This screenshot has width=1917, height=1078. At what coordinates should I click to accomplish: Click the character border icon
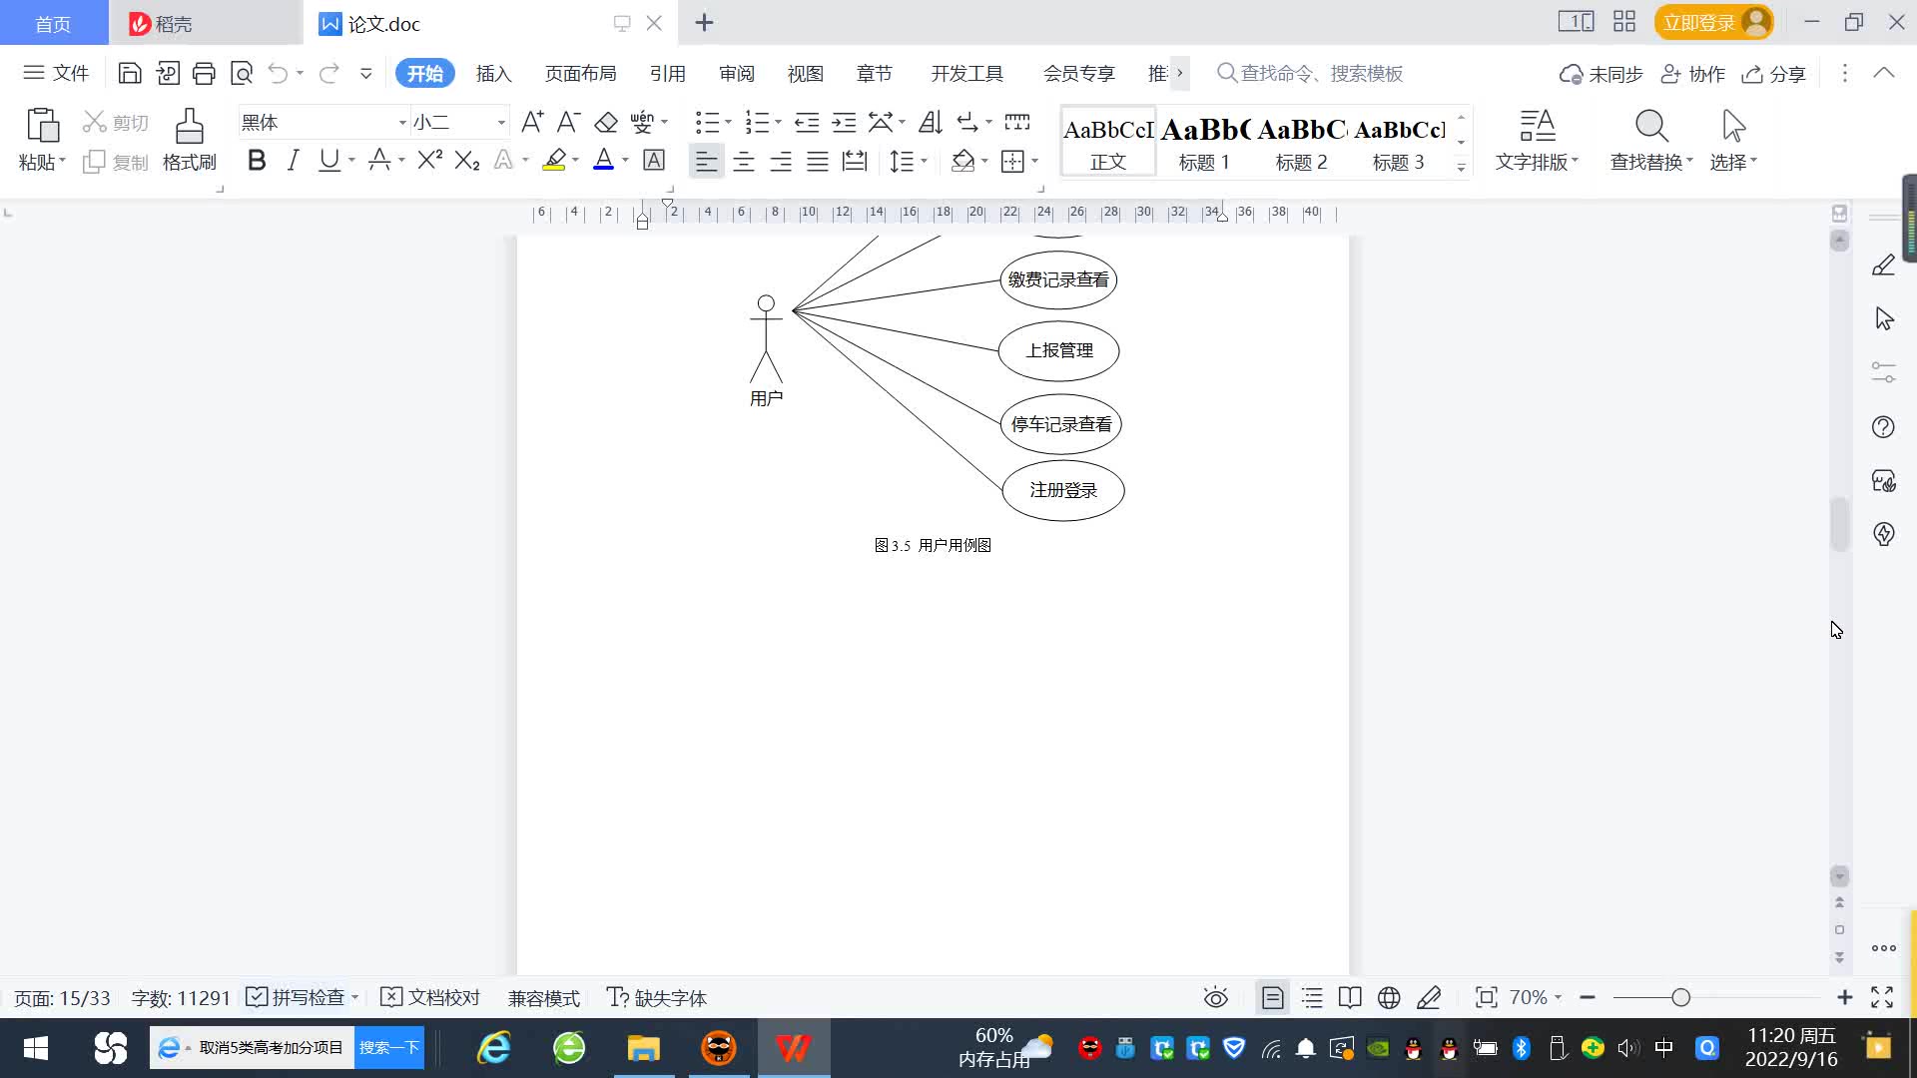pyautogui.click(x=654, y=160)
